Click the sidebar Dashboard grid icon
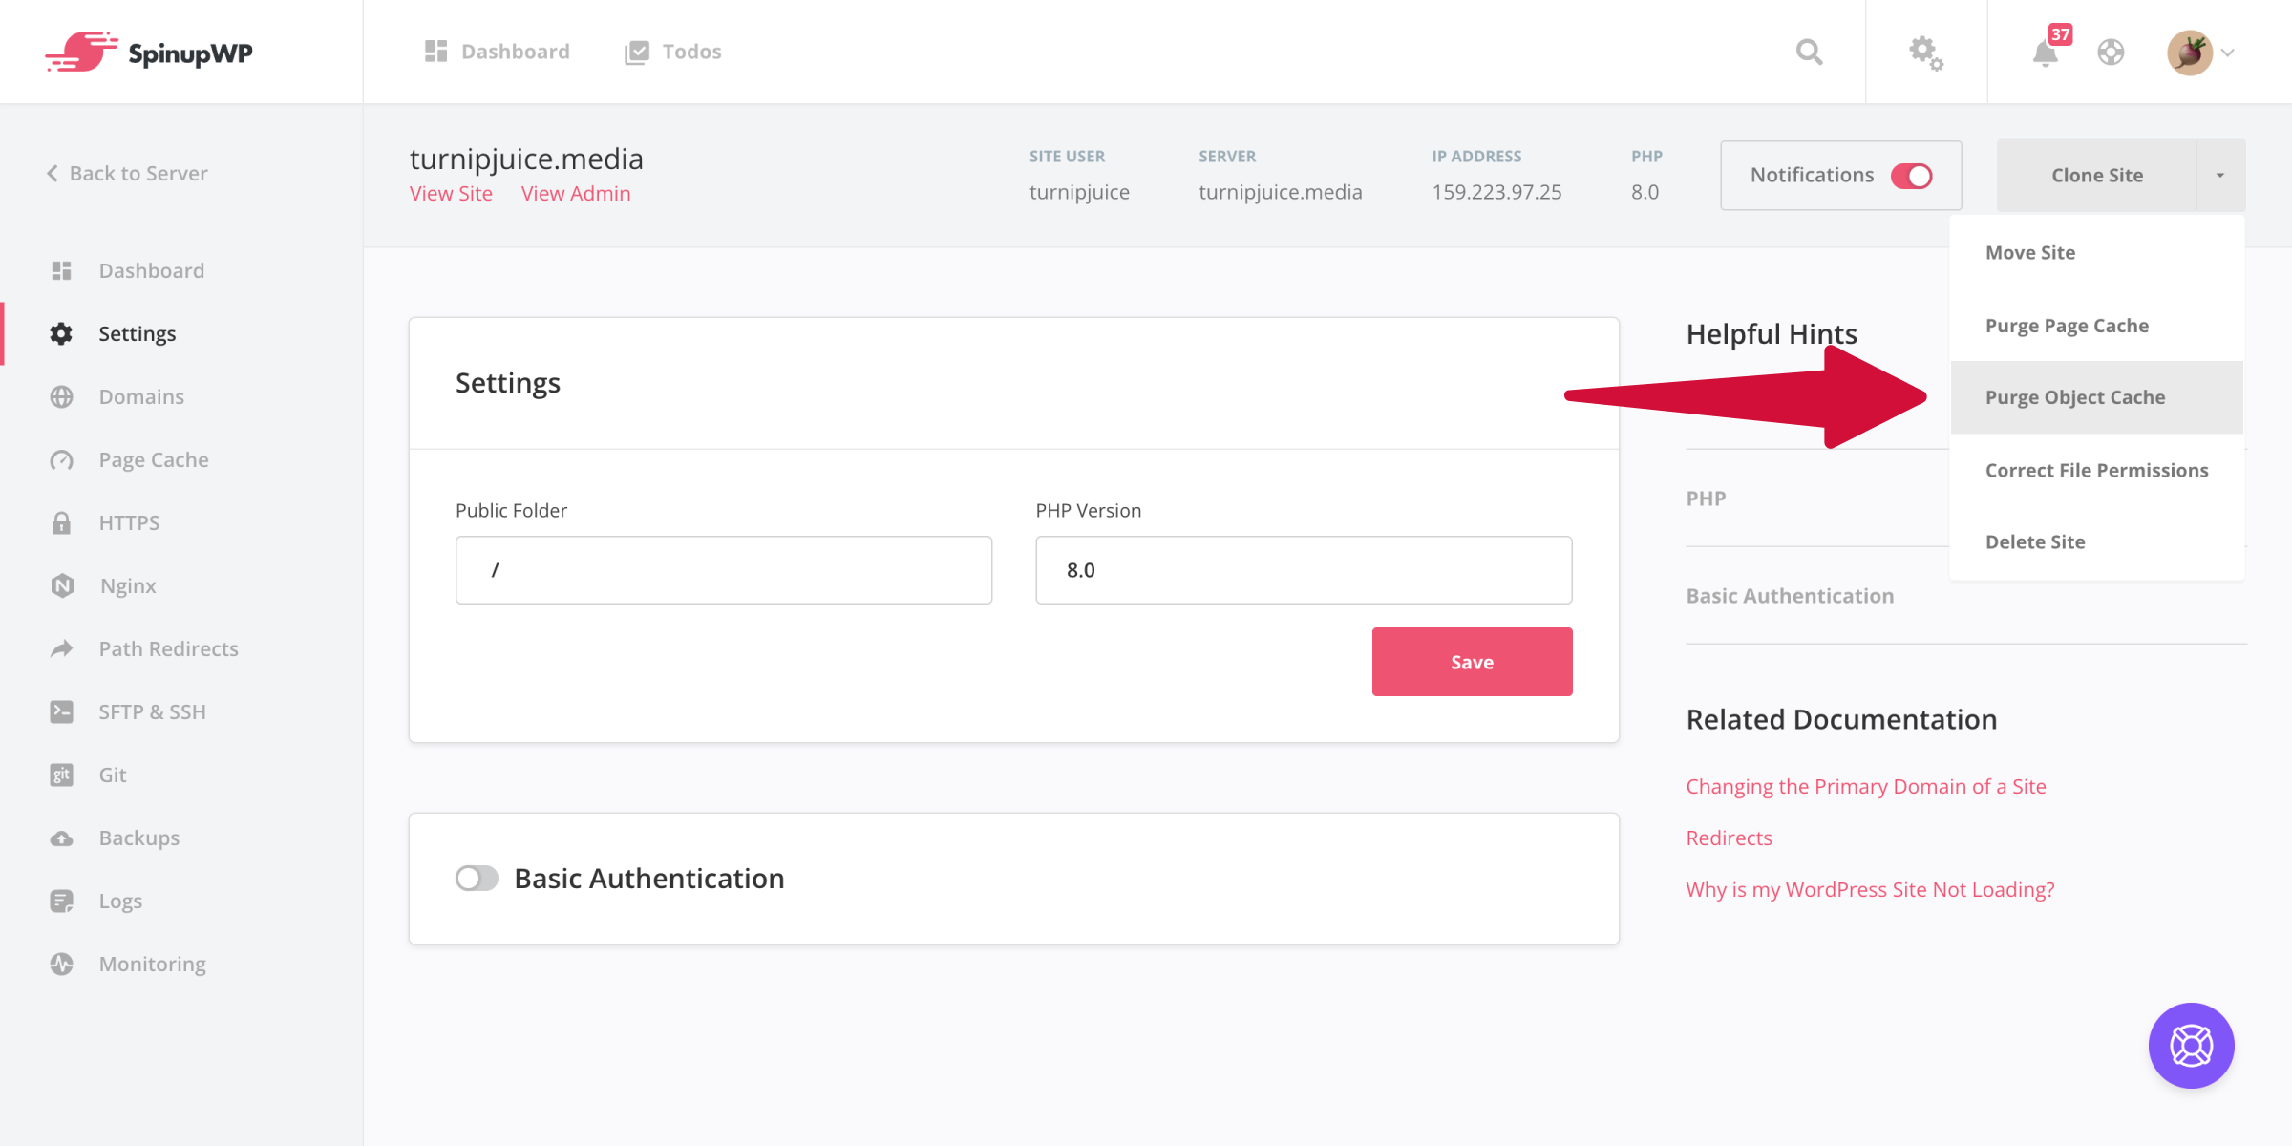Image resolution: width=2292 pixels, height=1146 pixels. [x=62, y=270]
